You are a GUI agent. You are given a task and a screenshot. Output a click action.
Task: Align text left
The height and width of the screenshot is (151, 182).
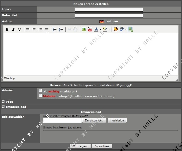pyautogui.click(x=28, y=30)
